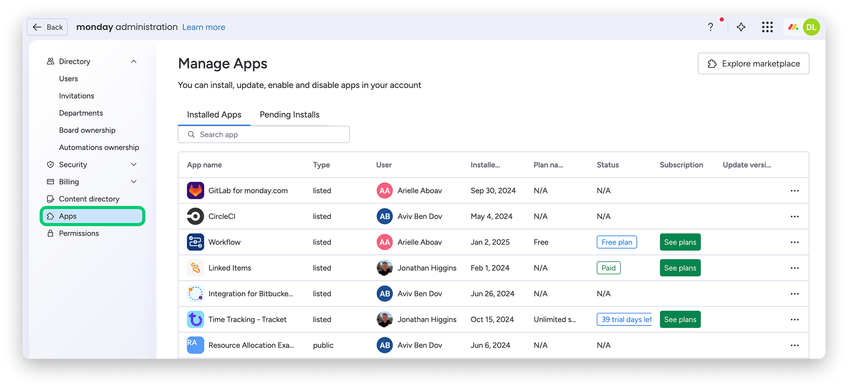Open more options for Linked Items row
Viewport: 848px width, 388px height.
[x=795, y=268]
